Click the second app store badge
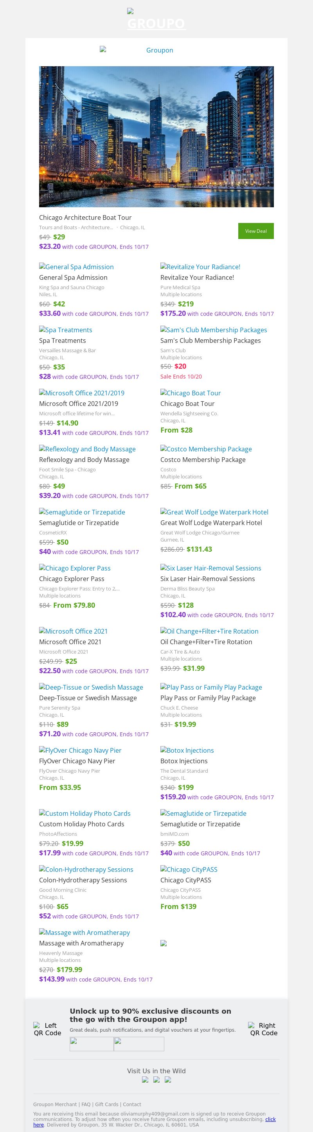The image size is (313, 1132). 139,1044
